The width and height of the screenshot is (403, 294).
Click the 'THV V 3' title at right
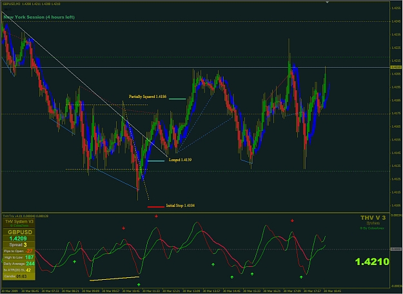[x=373, y=218]
